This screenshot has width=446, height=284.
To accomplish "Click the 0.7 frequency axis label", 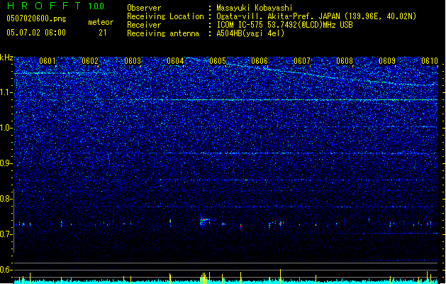I will pos(6,234).
